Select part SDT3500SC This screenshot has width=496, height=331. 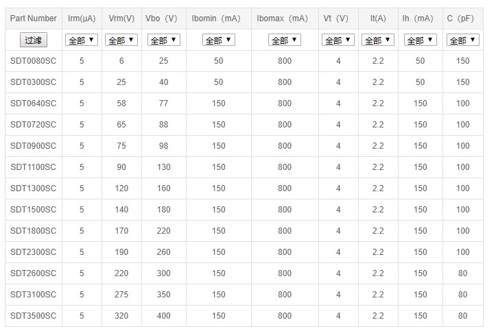34,316
